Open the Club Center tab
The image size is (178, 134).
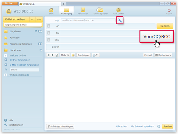[118, 11]
